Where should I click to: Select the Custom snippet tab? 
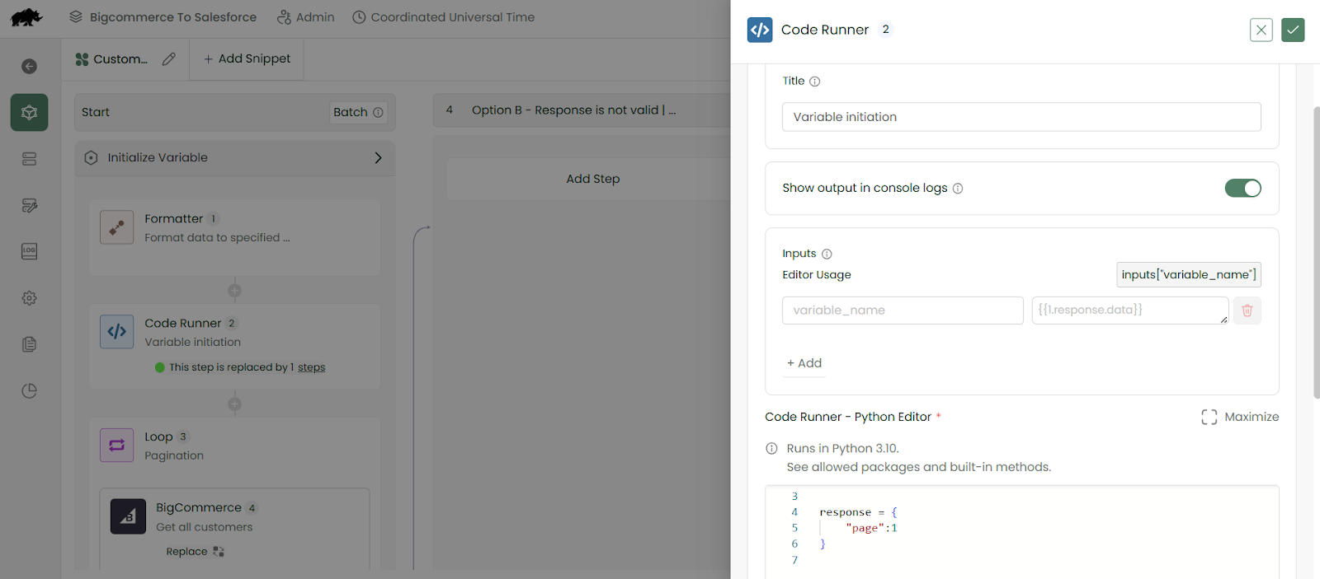112,59
